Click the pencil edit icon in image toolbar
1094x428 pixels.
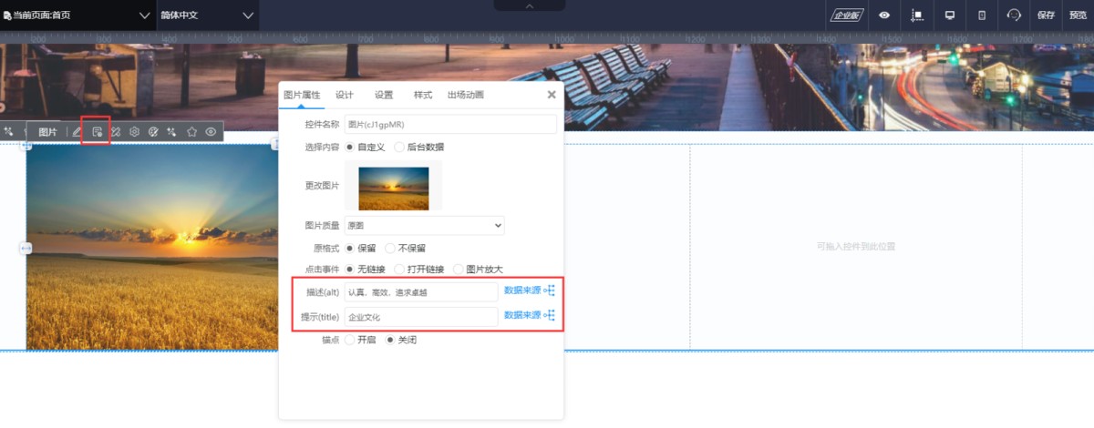tap(77, 132)
